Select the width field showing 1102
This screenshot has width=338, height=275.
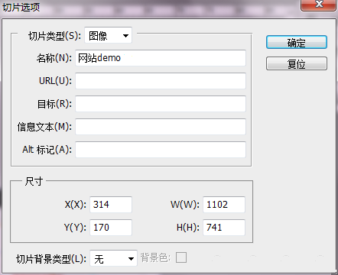(224, 204)
